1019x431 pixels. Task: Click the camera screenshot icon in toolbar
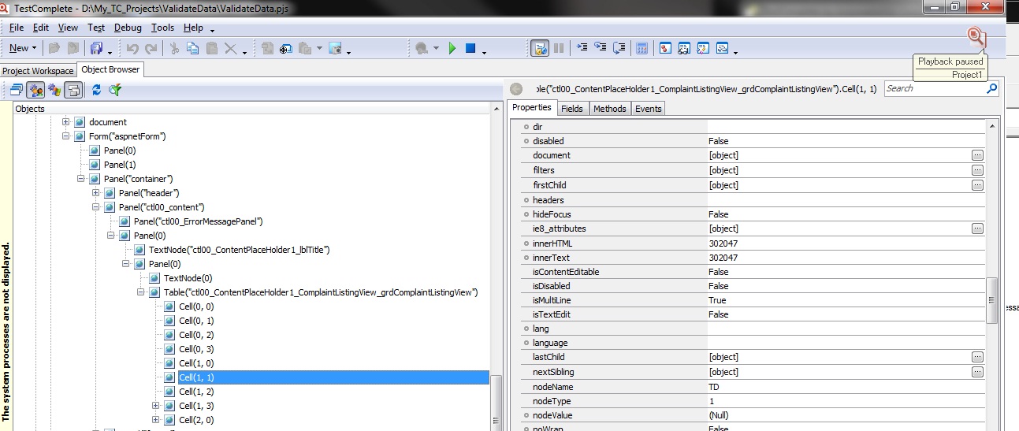point(335,49)
